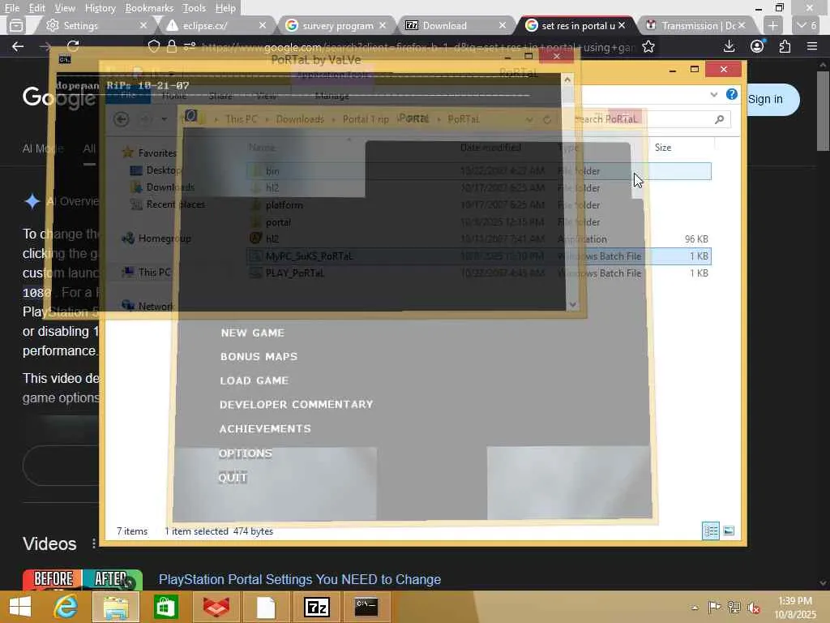Switch Explorer to large icons view
This screenshot has width=830, height=623.
[729, 531]
